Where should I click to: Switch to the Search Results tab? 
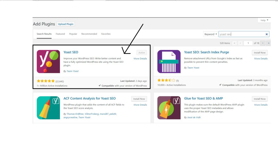point(44,34)
